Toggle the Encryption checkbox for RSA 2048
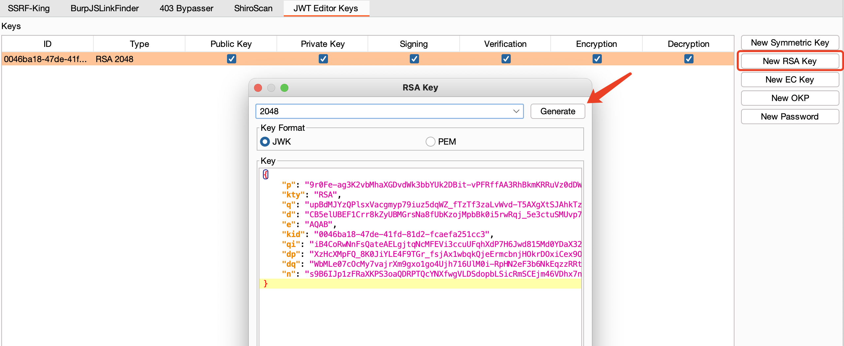844x346 pixels. tap(597, 59)
